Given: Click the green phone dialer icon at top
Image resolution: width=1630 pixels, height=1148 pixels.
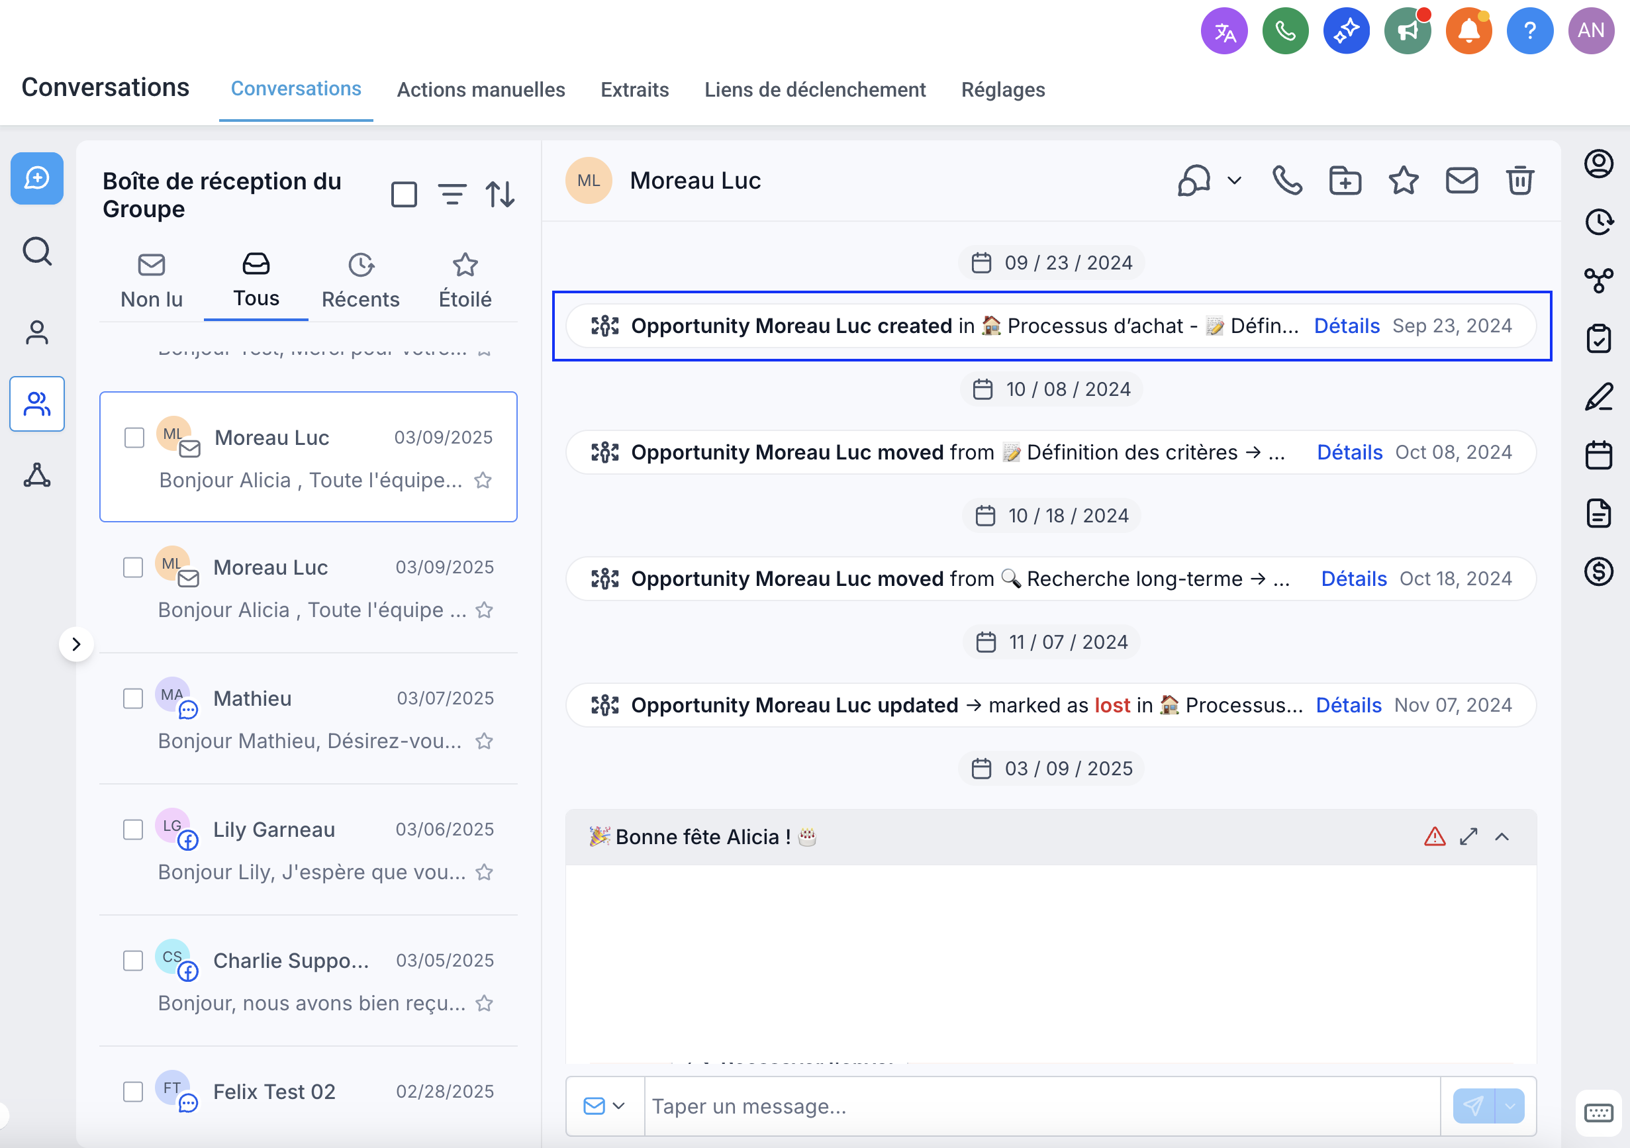Looking at the screenshot, I should 1285,31.
